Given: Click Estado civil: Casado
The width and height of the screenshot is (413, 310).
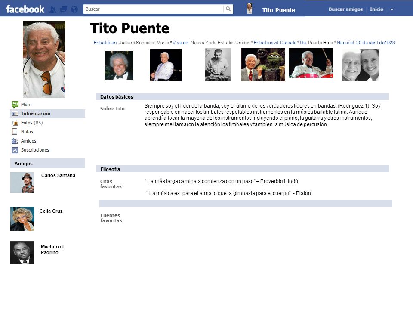Looking at the screenshot, I should (x=275, y=43).
